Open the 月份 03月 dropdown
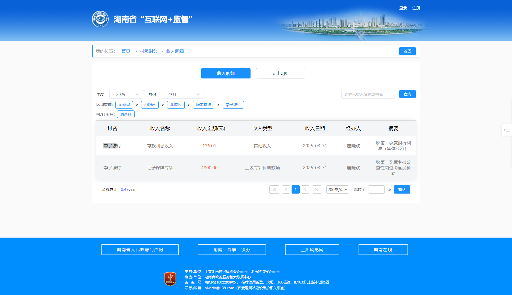The image size is (512, 295). tap(183, 94)
